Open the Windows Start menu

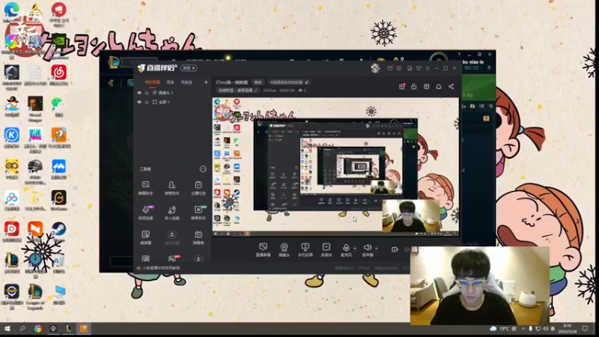[7, 329]
